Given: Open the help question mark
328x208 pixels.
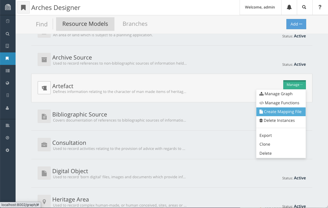Looking at the screenshot, I should click(320, 7).
